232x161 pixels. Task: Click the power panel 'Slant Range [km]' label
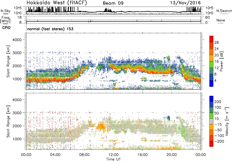[8, 61]
